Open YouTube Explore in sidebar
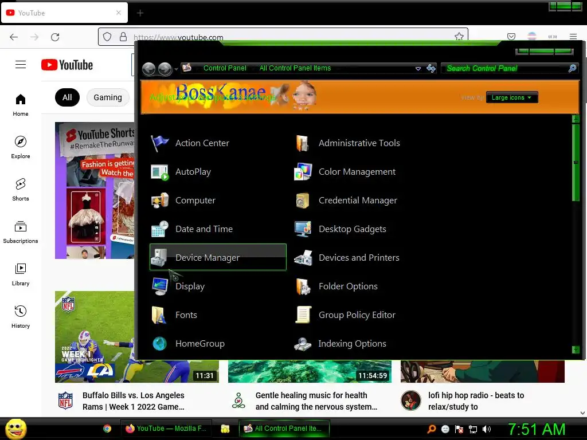 [21, 147]
